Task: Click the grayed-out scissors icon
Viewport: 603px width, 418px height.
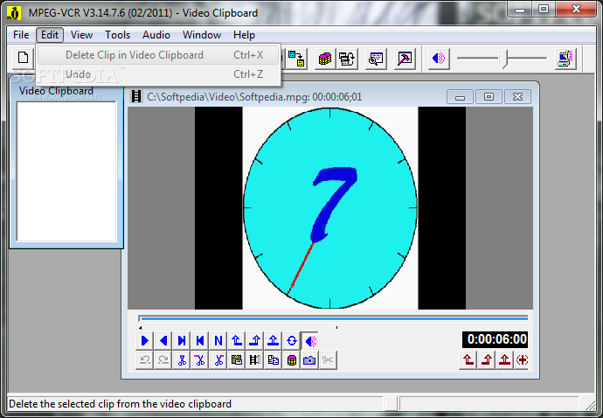Action: tap(328, 360)
